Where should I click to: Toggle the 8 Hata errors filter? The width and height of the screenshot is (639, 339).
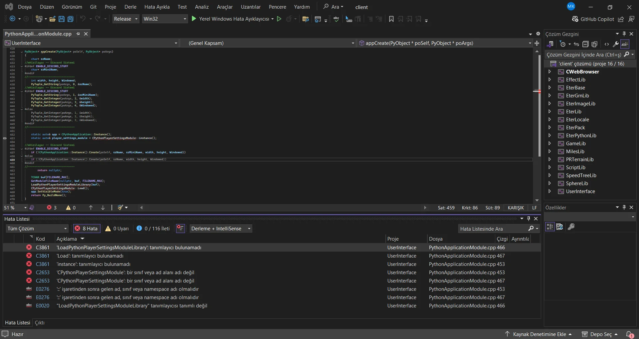point(87,228)
